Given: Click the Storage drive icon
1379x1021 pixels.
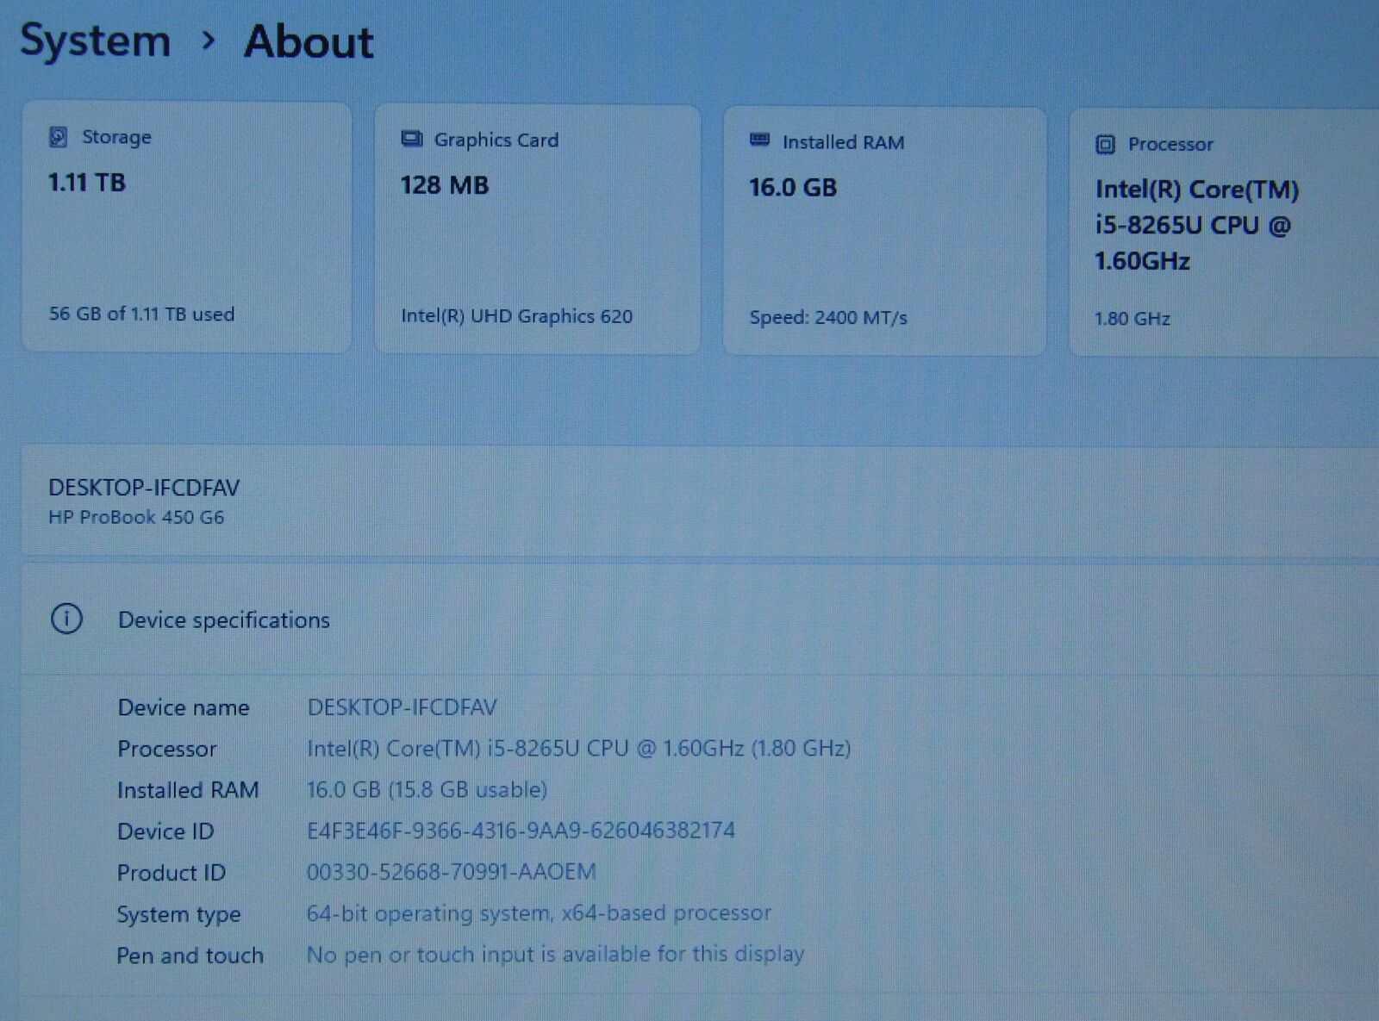Looking at the screenshot, I should point(58,137).
